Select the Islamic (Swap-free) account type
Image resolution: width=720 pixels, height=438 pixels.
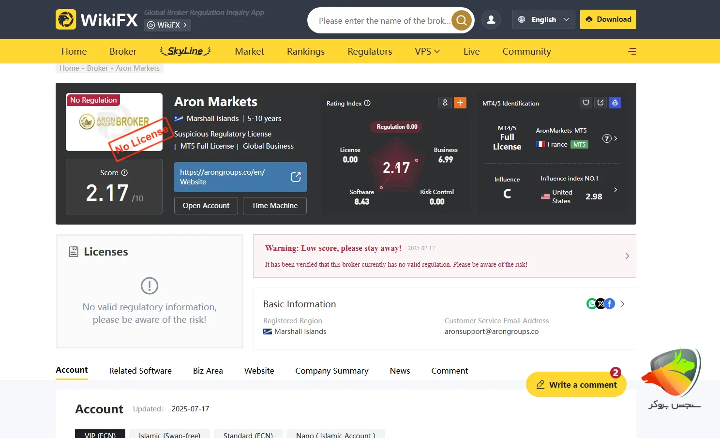point(169,435)
